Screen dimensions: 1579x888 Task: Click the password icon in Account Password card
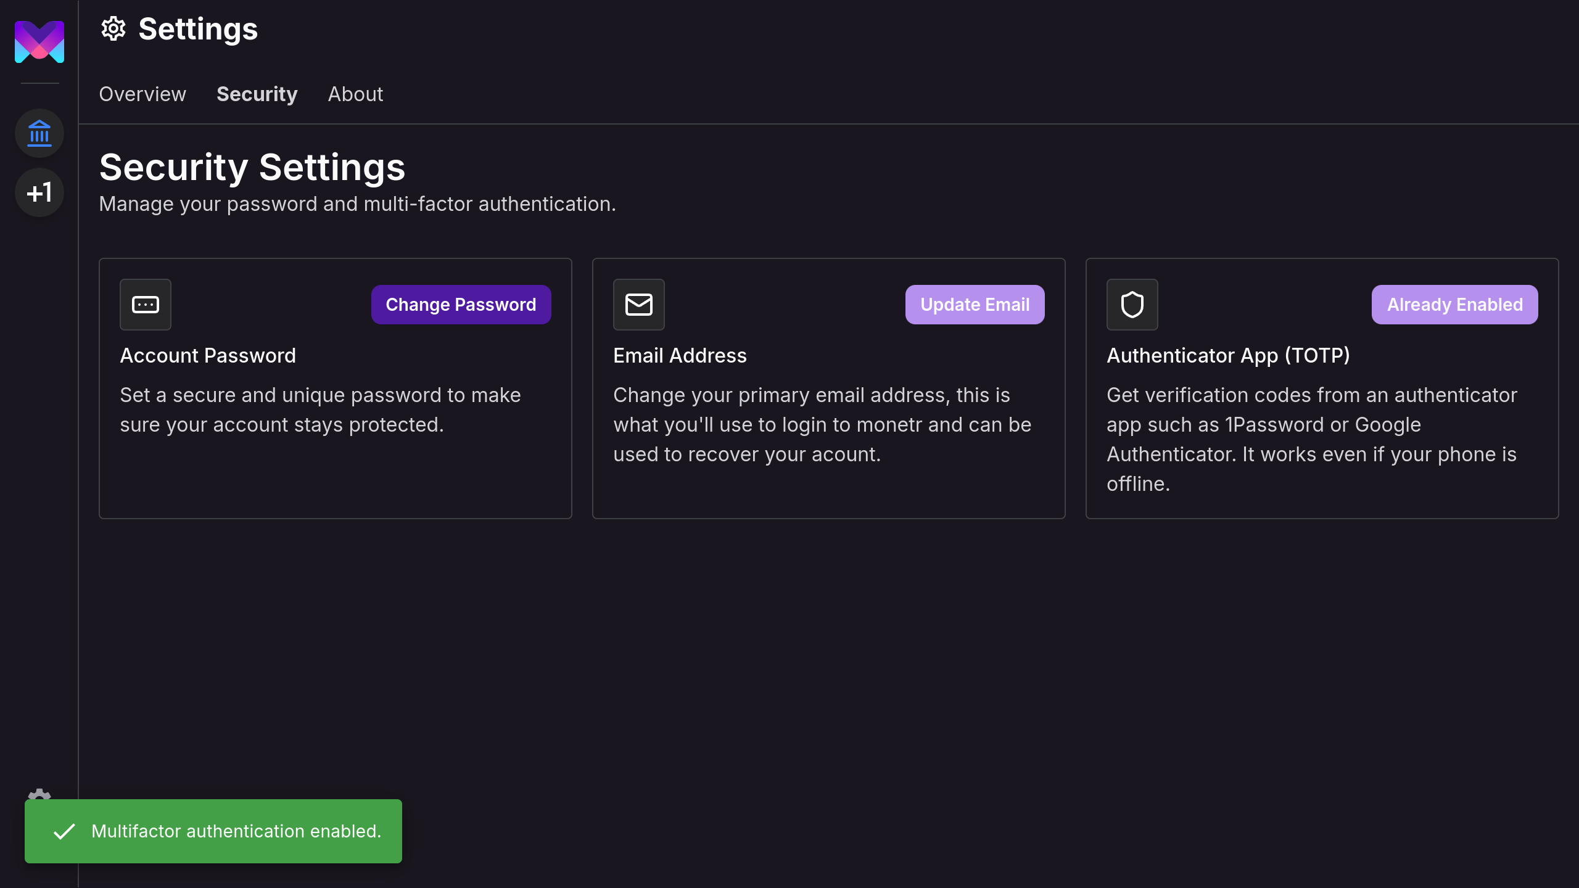[x=146, y=305]
